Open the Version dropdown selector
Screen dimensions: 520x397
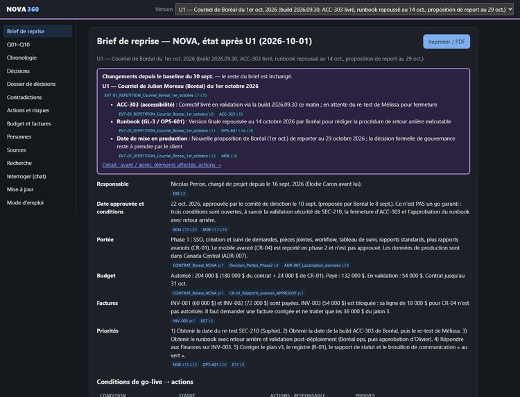344,10
